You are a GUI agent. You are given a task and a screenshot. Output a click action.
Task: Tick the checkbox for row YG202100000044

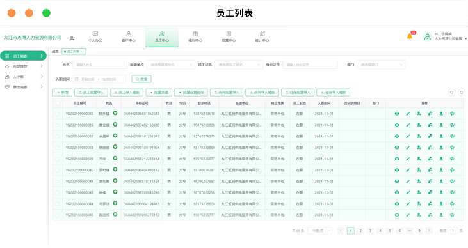click(58, 204)
